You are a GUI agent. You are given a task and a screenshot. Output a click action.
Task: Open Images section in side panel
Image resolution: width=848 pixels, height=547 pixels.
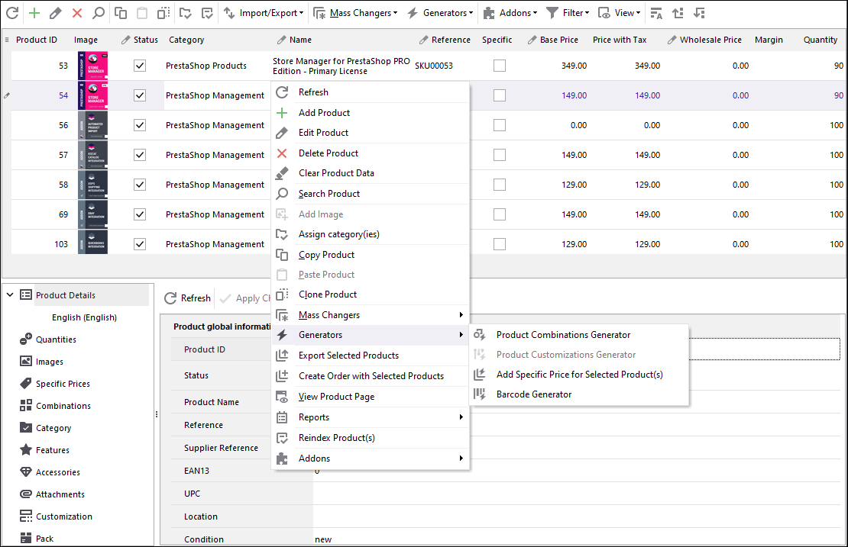pyautogui.click(x=49, y=362)
